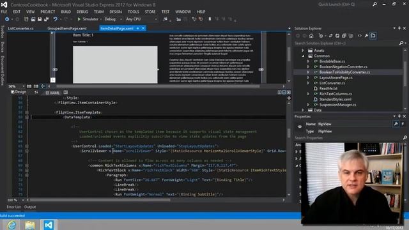Click the Search Solution Explorer field
Image resolution: width=409 pixels, height=230 pixels.
click(x=346, y=43)
